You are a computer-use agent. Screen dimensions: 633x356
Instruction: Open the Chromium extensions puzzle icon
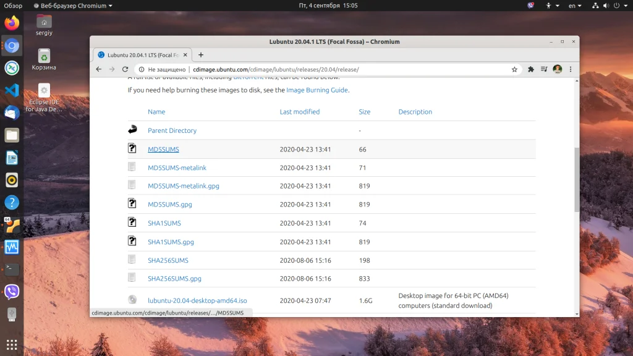tap(531, 69)
